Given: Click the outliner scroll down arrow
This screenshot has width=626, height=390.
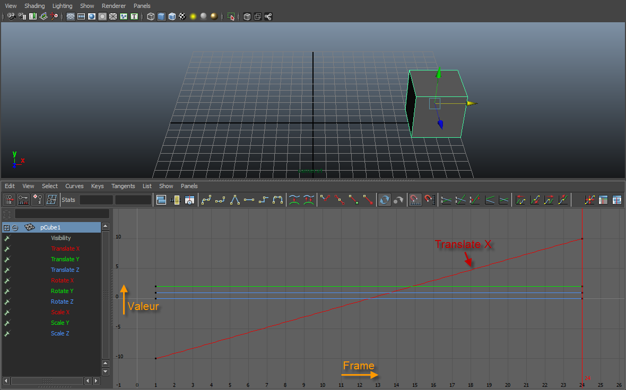Looking at the screenshot, I should pyautogui.click(x=106, y=371).
